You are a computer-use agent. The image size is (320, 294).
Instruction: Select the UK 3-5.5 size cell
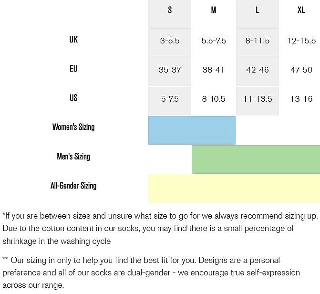click(170, 41)
